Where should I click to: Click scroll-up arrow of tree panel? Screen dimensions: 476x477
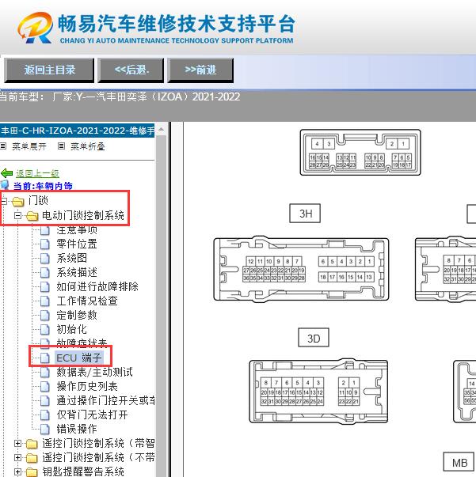point(162,130)
